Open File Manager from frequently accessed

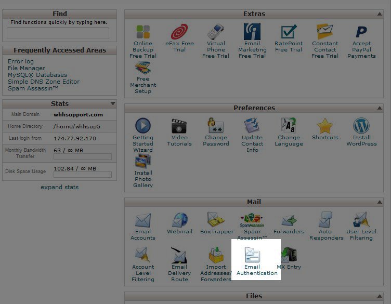(x=27, y=68)
